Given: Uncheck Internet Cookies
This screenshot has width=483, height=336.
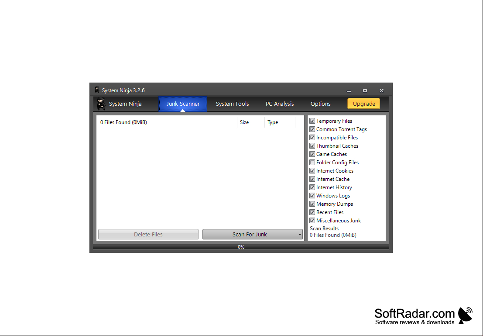Looking at the screenshot, I should 312,171.
